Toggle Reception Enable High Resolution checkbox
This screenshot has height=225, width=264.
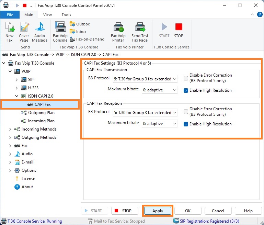(186, 124)
